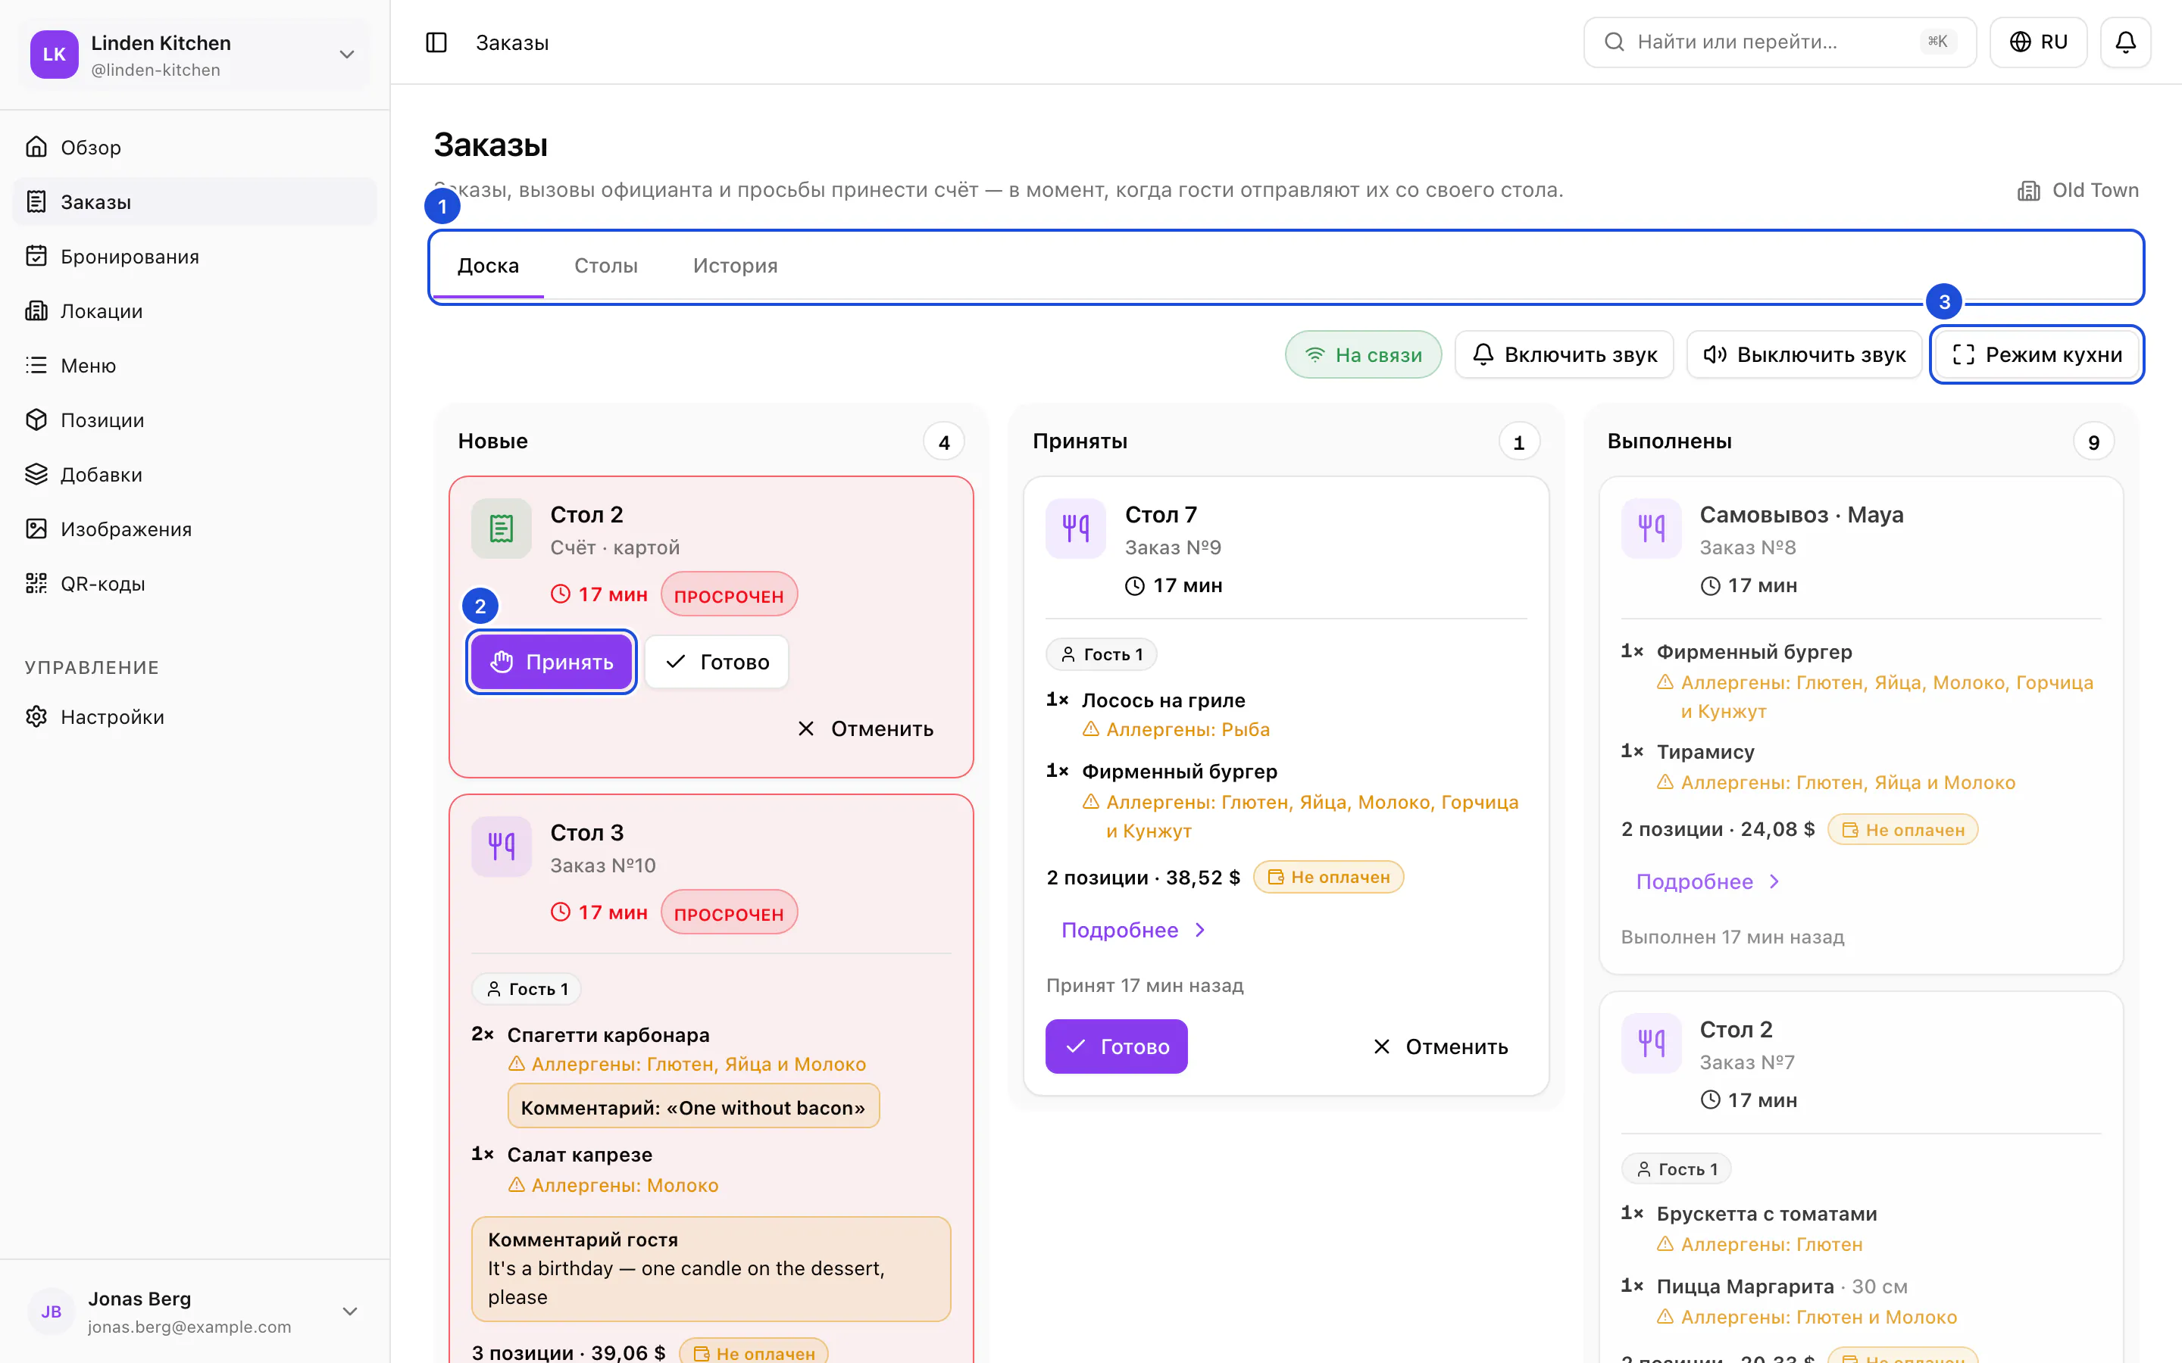This screenshot has height=1363, width=2182.
Task: Click the На связи status badge
Action: click(x=1363, y=354)
